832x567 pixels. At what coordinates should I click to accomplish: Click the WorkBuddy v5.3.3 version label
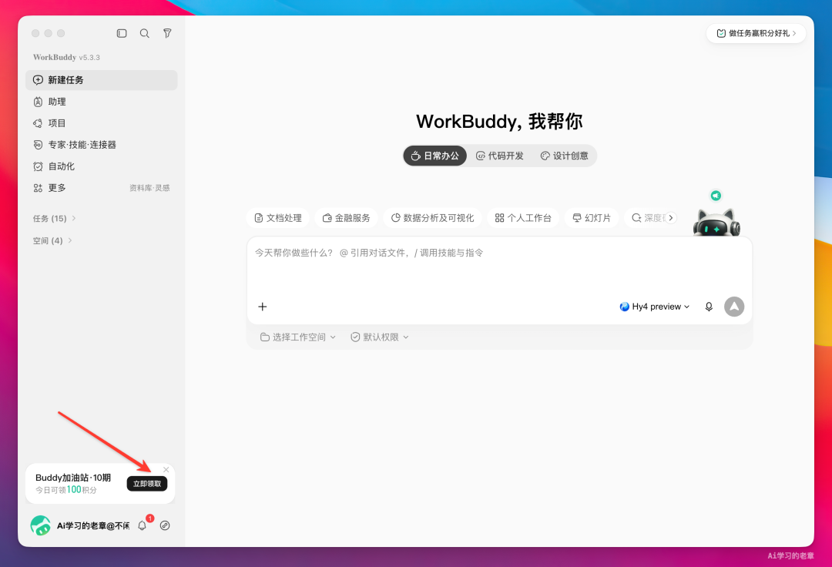pos(66,57)
